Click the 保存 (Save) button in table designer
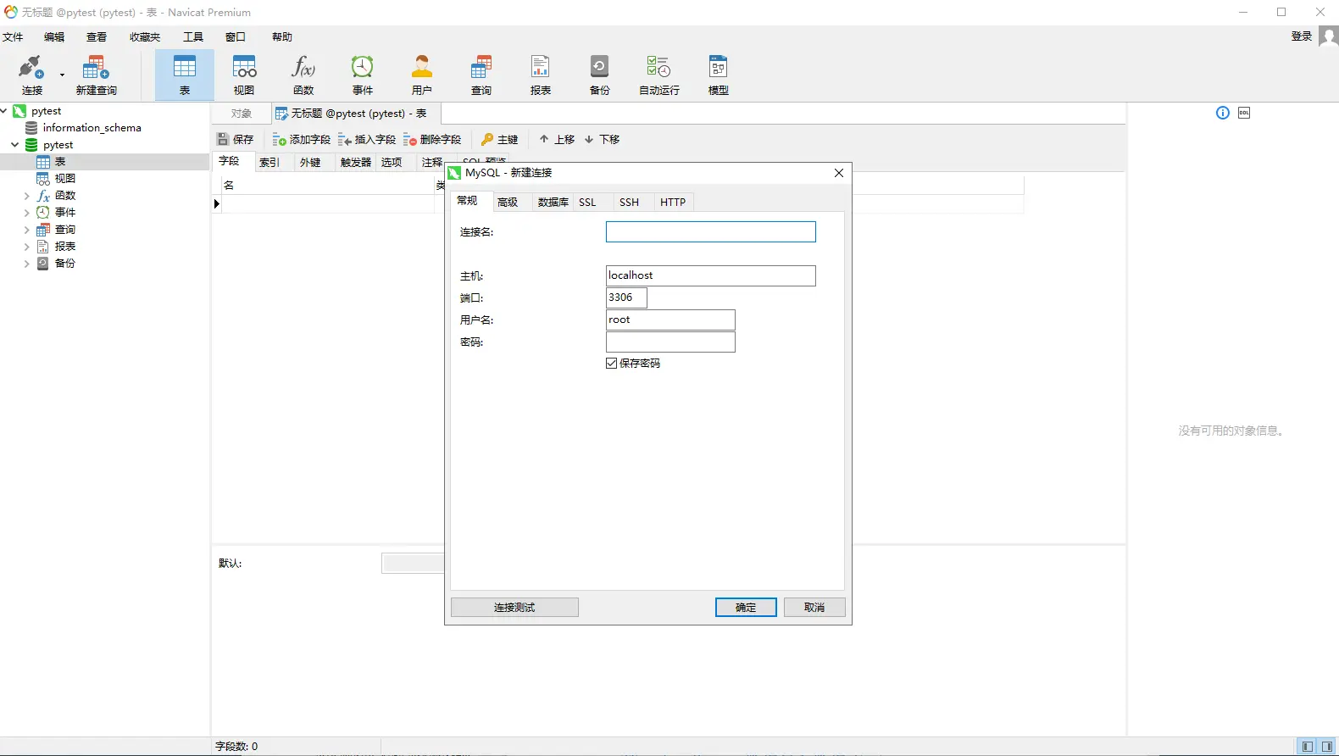The width and height of the screenshot is (1339, 756). click(236, 139)
